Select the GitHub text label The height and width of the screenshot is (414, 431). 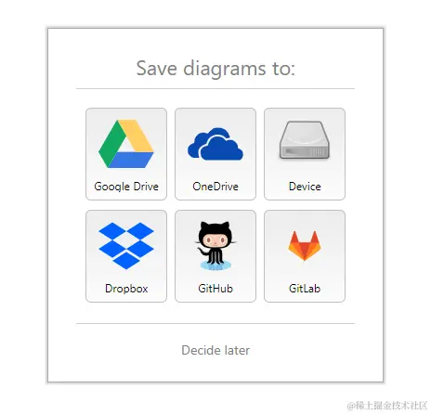(x=215, y=289)
